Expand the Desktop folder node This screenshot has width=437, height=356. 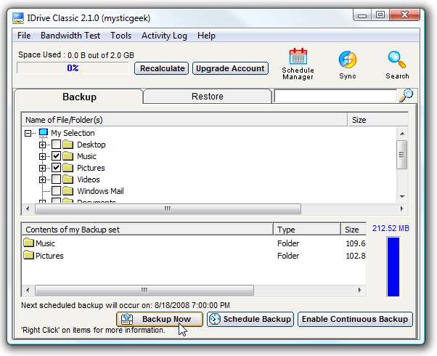coord(42,145)
